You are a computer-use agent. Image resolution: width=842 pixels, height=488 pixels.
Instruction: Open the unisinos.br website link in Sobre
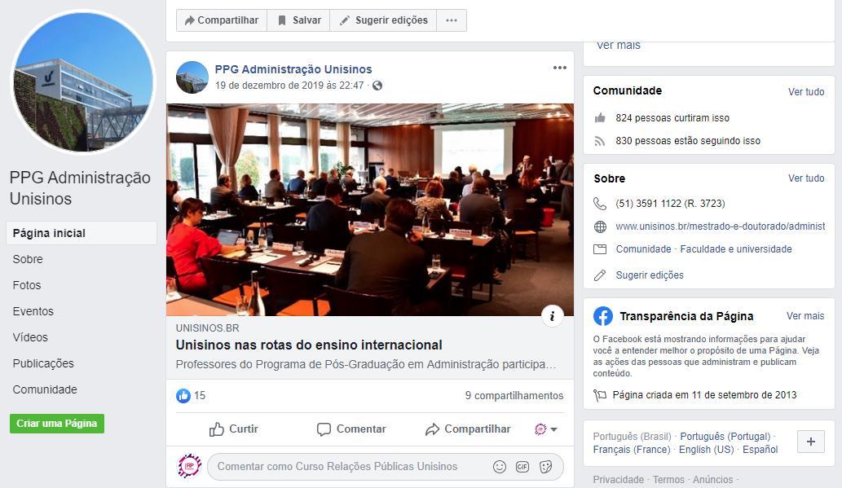tap(720, 226)
